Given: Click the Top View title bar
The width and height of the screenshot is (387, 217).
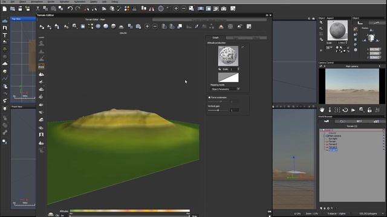Looking at the screenshot, I should pyautogui.click(x=23, y=19).
